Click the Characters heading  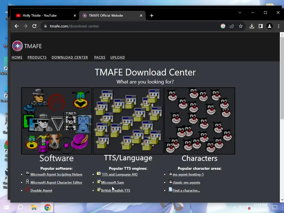(x=200, y=158)
